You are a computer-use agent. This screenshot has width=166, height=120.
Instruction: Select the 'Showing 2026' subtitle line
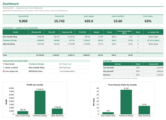pyautogui.click(x=23, y=8)
